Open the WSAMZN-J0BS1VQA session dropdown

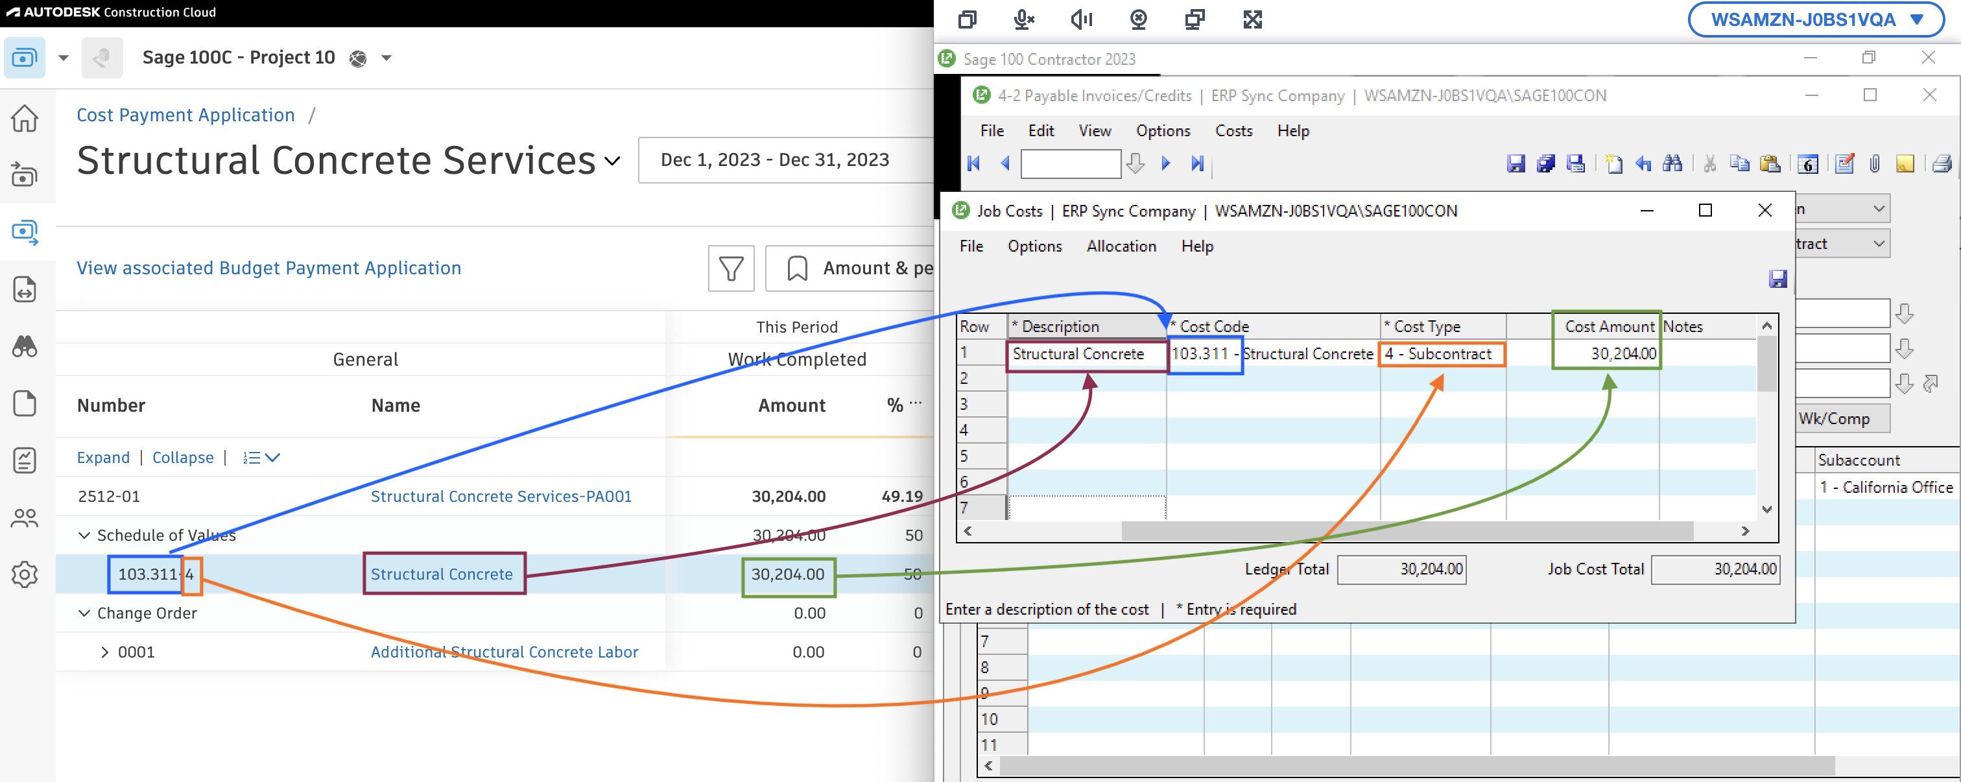click(x=1816, y=20)
